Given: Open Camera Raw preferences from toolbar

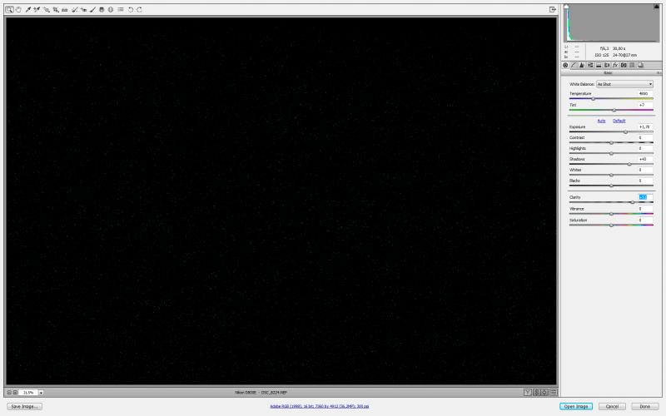Looking at the screenshot, I should click(x=121, y=9).
